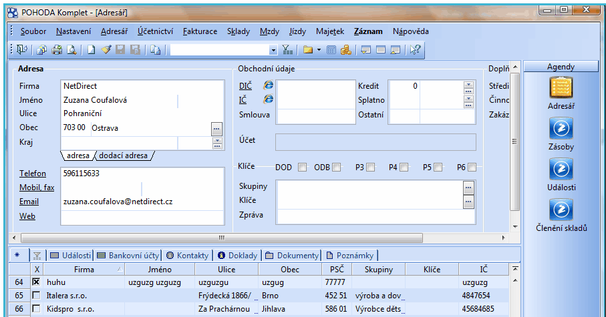Open the Účetnictví menu
This screenshot has height=317, width=606.
155,31
